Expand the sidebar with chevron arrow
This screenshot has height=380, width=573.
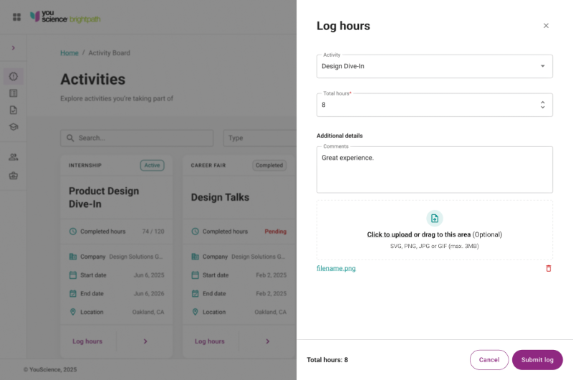tap(13, 48)
